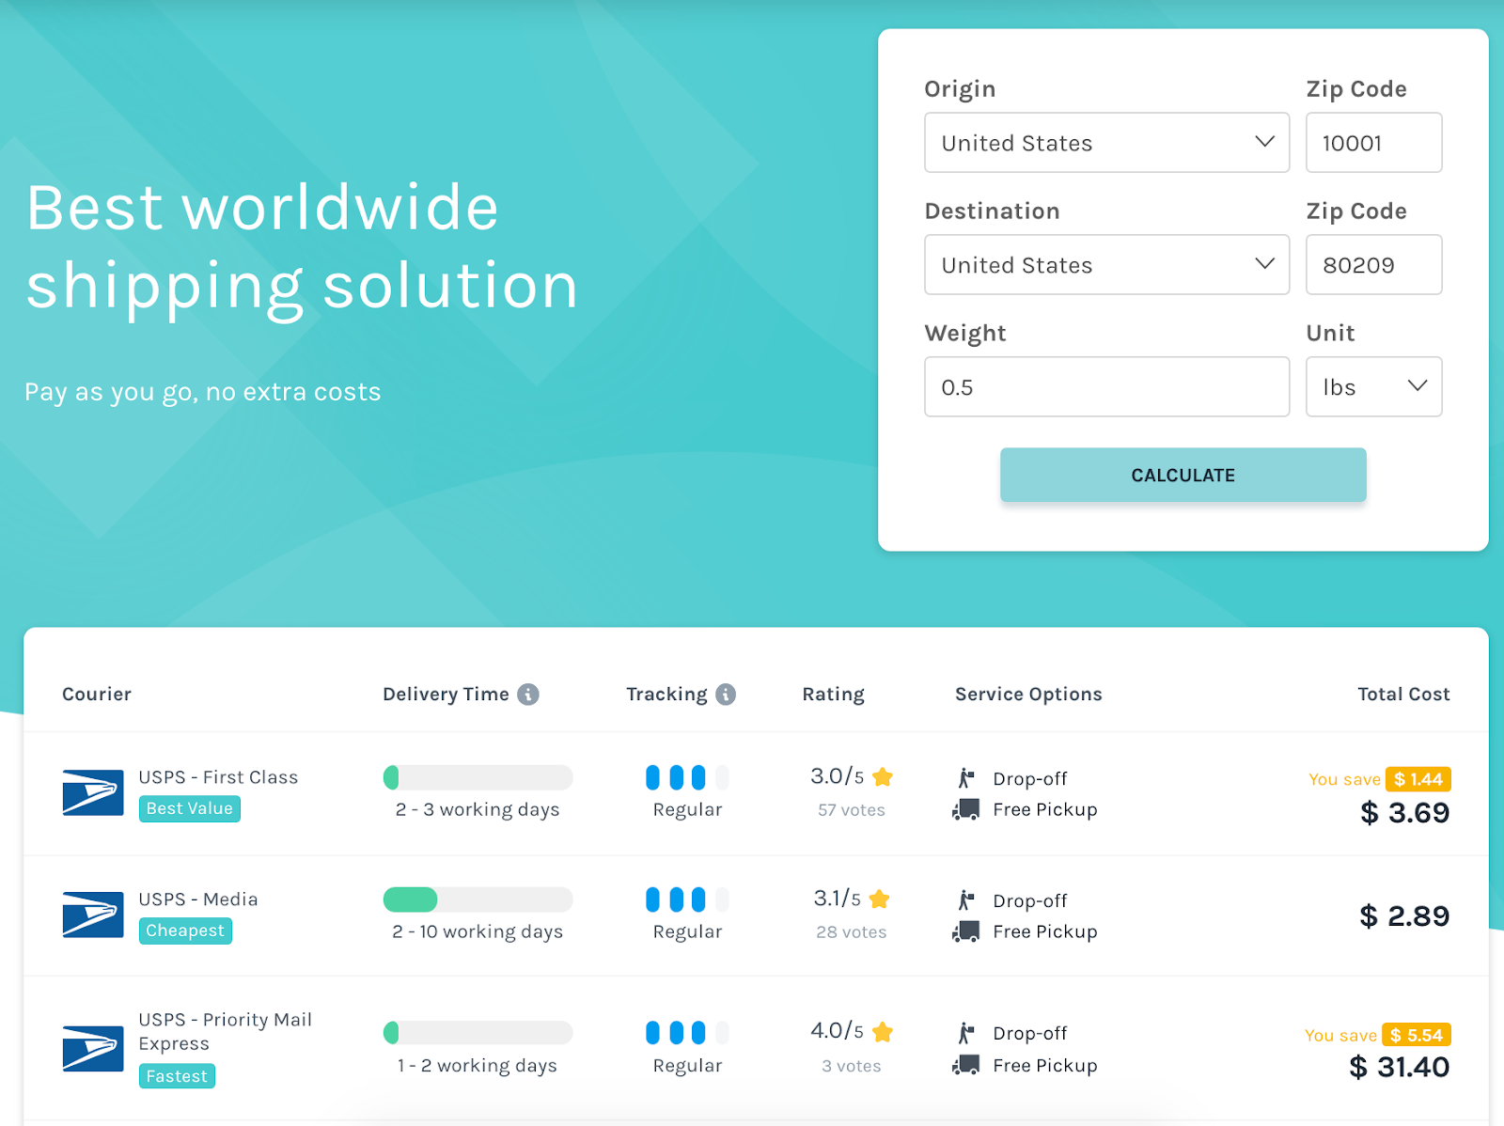
Task: Click the $ 3.69 total cost
Action: 1404,813
